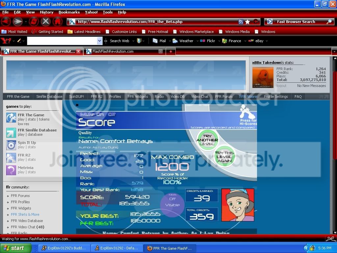Image resolution: width=337 pixels, height=253 pixels.
Task: Turn mute On in score screen
Action: (100, 114)
